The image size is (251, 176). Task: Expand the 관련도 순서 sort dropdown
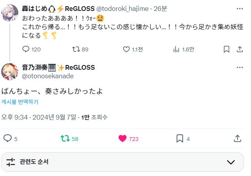click(x=122, y=162)
